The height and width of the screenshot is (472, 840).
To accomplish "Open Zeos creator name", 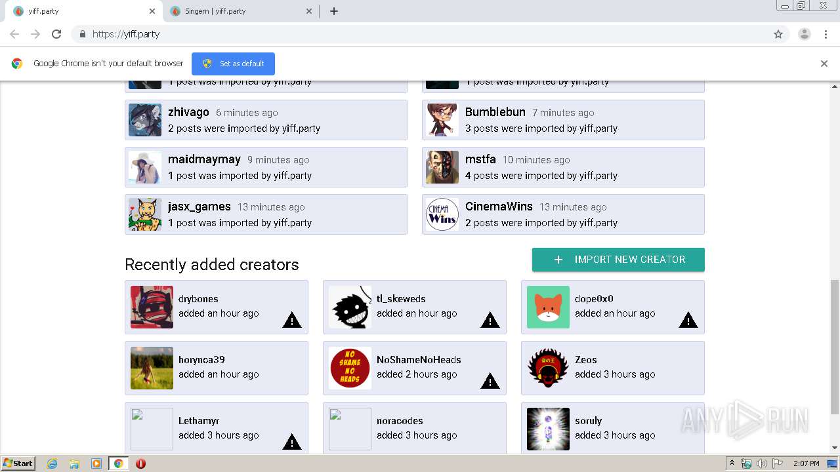I will coord(586,360).
